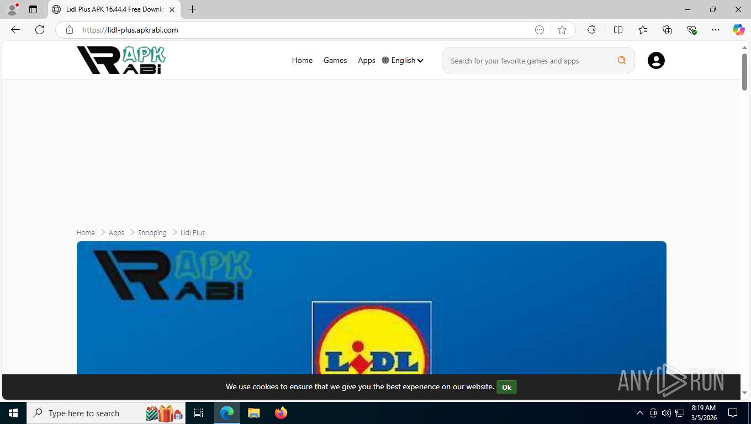Screen dimensions: 751x424
Task: Expand the English language dropdown
Action: click(403, 61)
